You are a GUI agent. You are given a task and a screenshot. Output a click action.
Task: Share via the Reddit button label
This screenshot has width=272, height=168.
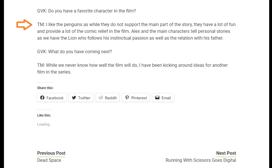111,98
